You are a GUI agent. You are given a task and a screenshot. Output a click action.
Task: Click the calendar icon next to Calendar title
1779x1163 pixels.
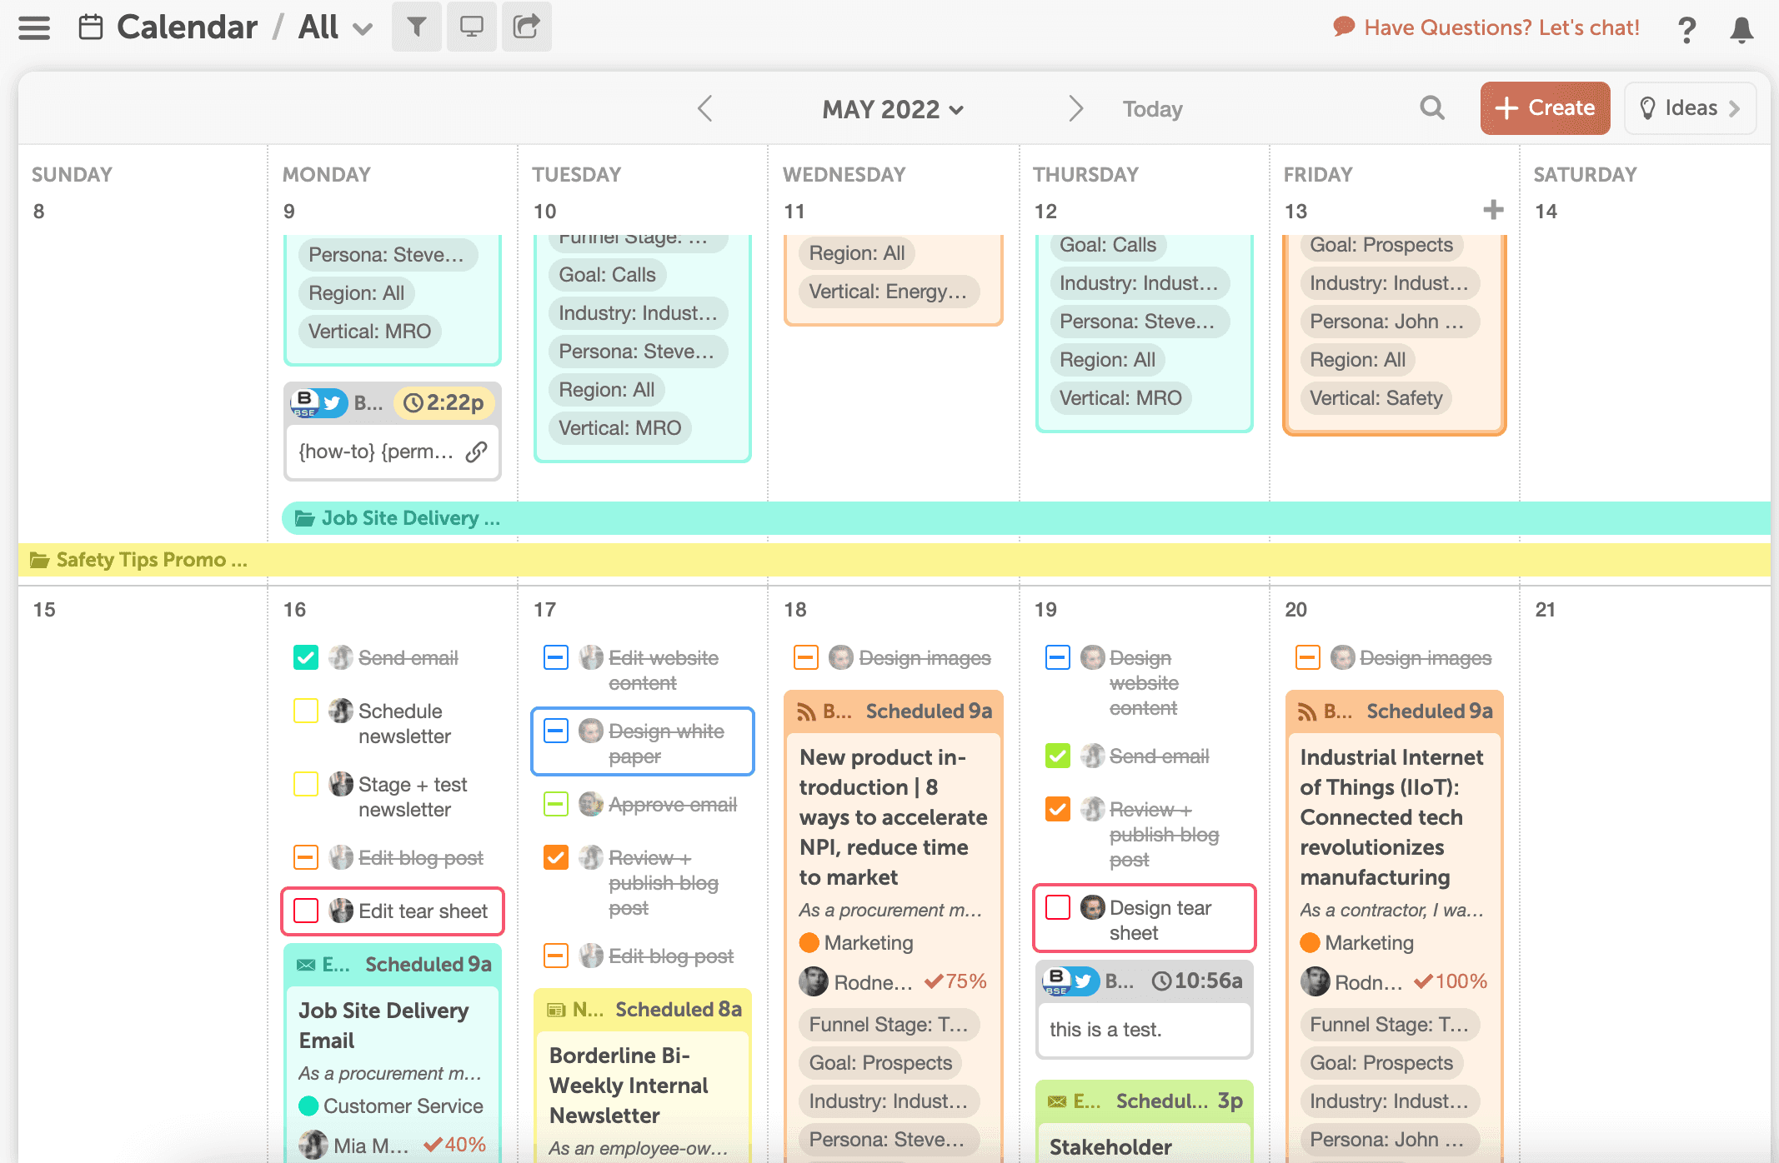pos(93,23)
